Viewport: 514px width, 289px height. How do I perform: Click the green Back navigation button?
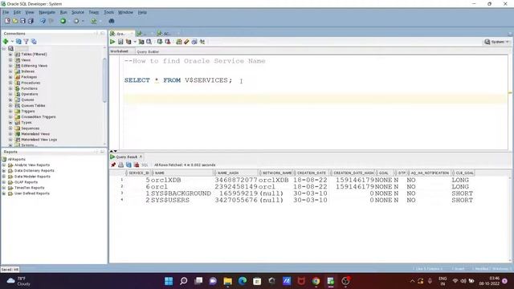63,21
